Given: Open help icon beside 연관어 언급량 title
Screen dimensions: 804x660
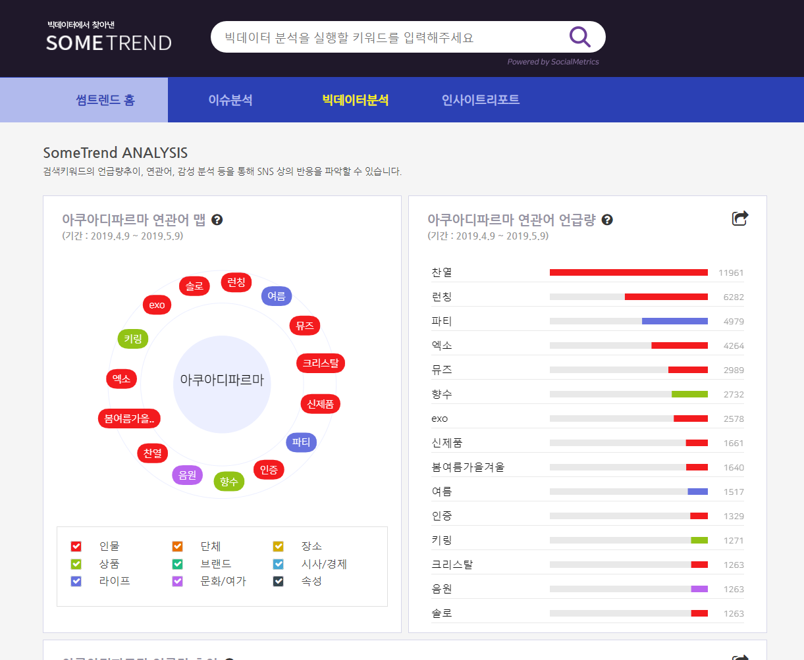Looking at the screenshot, I should click(x=607, y=220).
